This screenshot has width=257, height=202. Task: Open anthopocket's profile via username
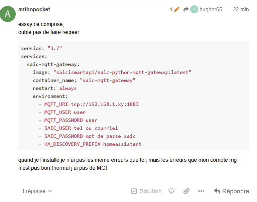[34, 9]
